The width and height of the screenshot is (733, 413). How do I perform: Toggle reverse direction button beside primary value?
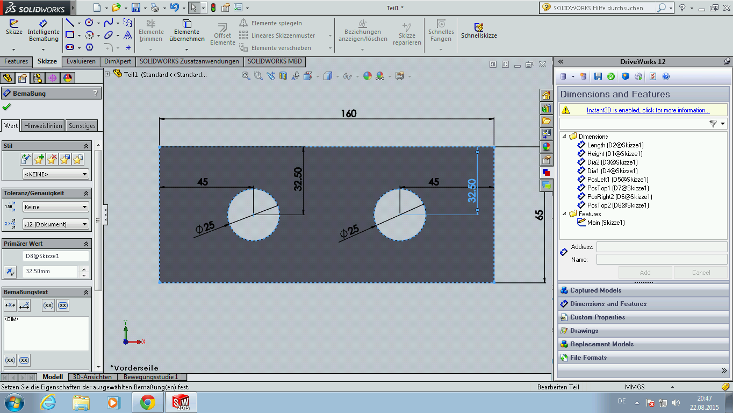(x=10, y=272)
